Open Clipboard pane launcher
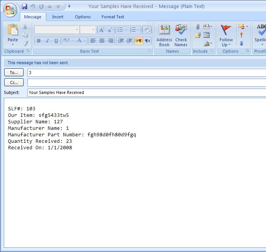Screen dimensions: 266x252 [x=28, y=51]
